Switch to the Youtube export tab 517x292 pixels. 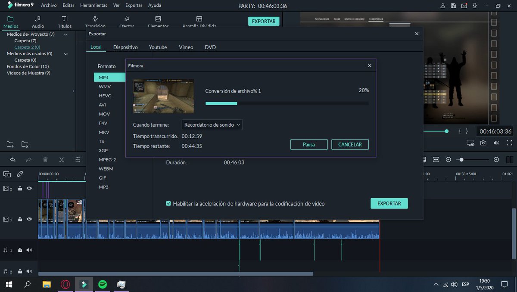tap(158, 47)
